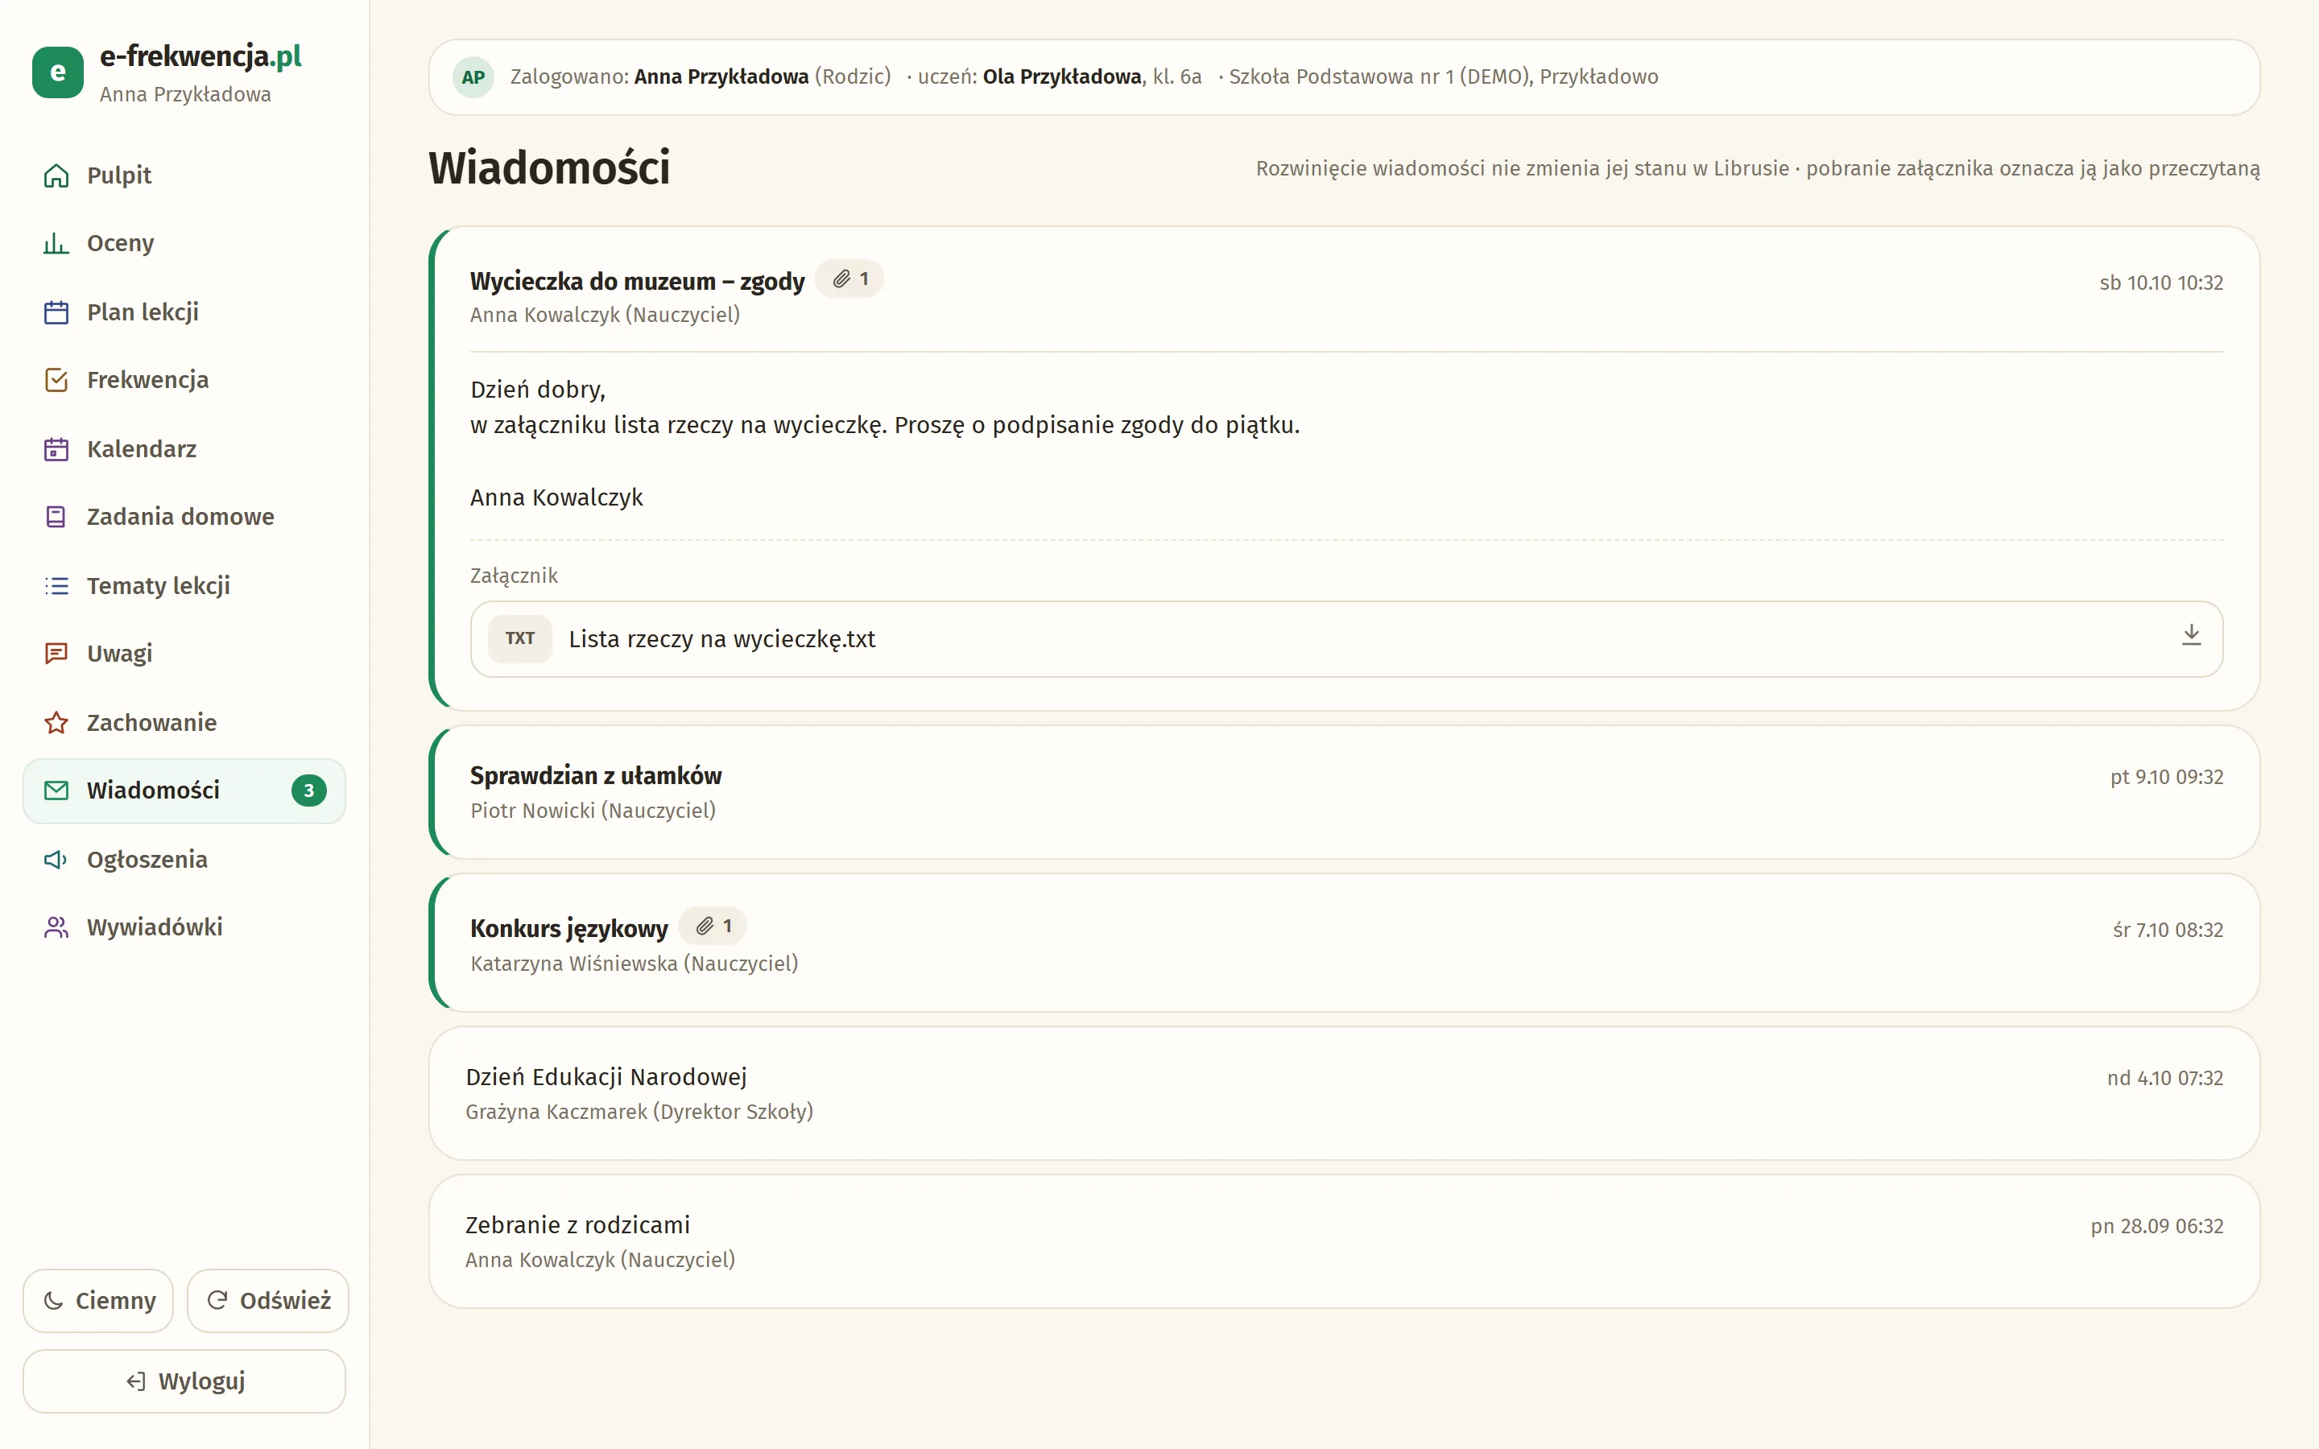Image resolution: width=2319 pixels, height=1449 pixels.
Task: Go to Plan lekcji in sidebar
Action: (x=184, y=312)
